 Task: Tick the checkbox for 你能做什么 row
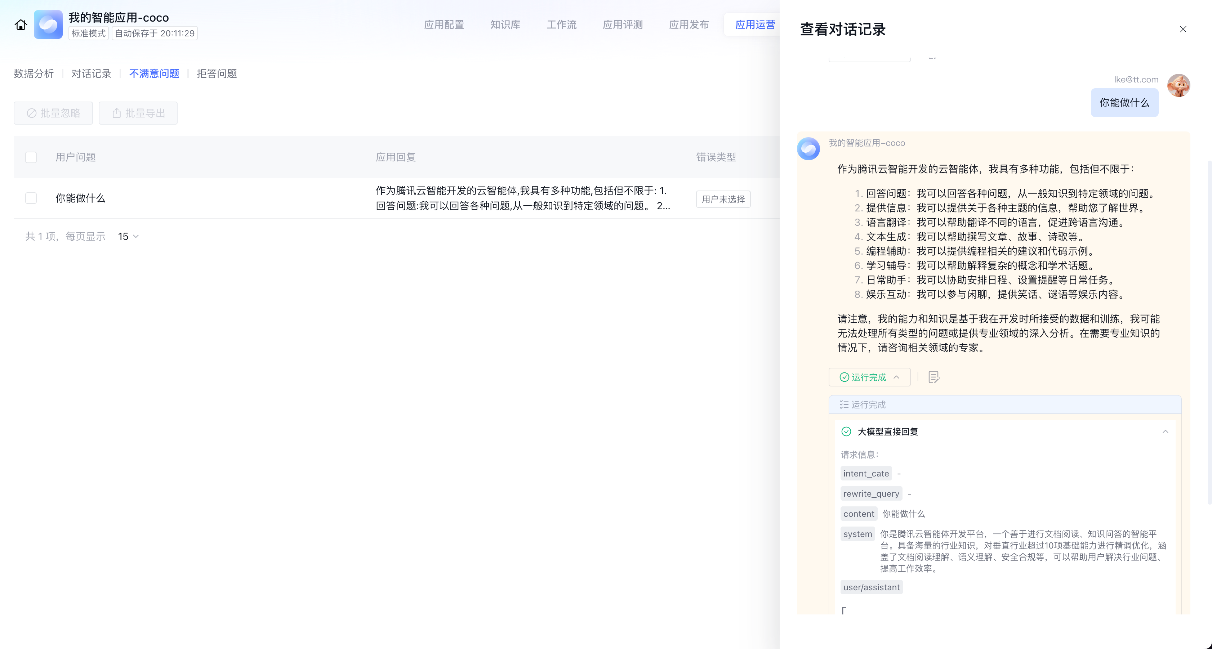point(31,198)
